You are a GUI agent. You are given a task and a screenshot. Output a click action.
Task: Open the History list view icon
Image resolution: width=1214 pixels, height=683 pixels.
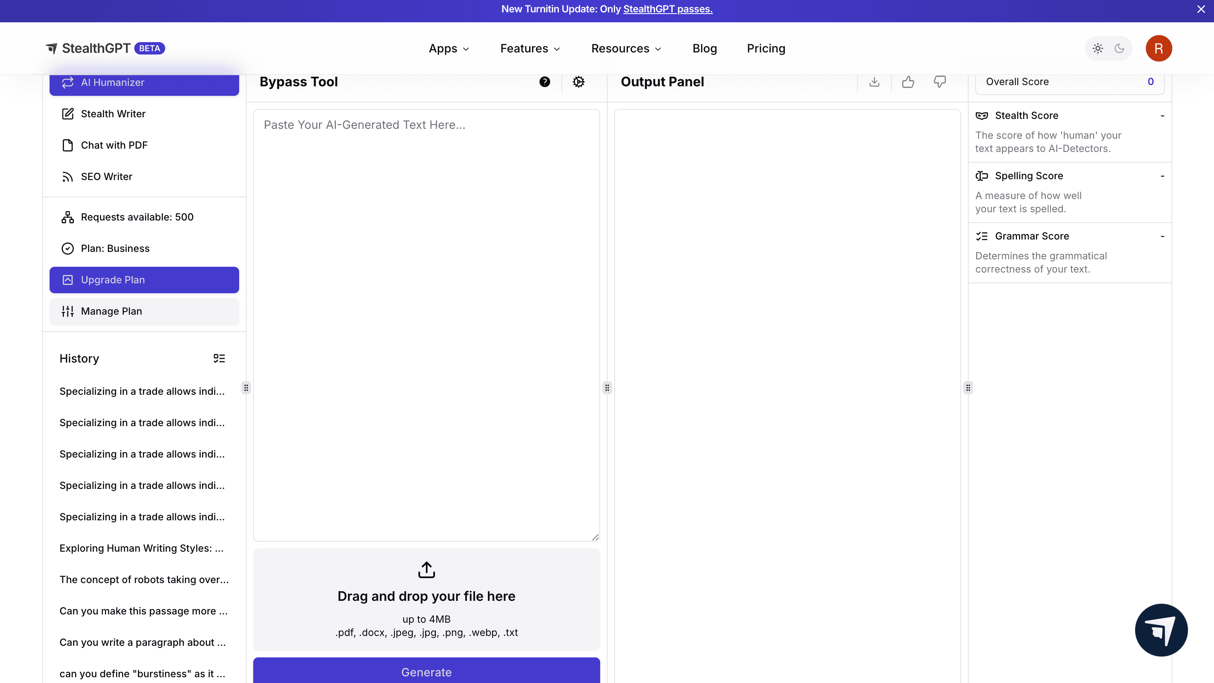pyautogui.click(x=219, y=358)
